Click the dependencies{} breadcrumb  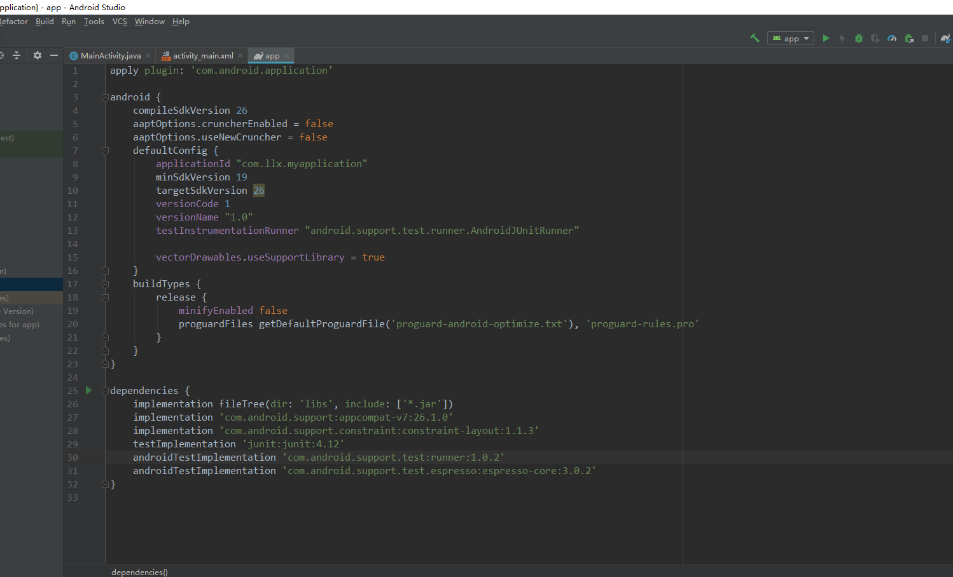click(139, 572)
